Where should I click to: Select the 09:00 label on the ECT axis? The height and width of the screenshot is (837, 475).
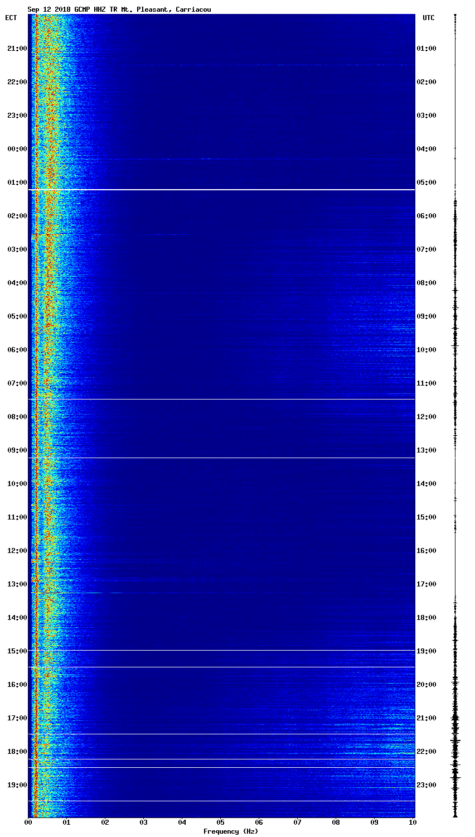pos(17,450)
